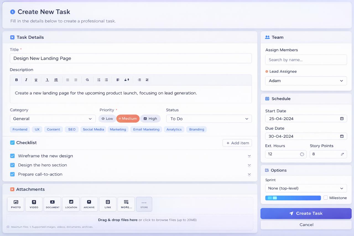Open the Start Date calendar picker icon

342,118
